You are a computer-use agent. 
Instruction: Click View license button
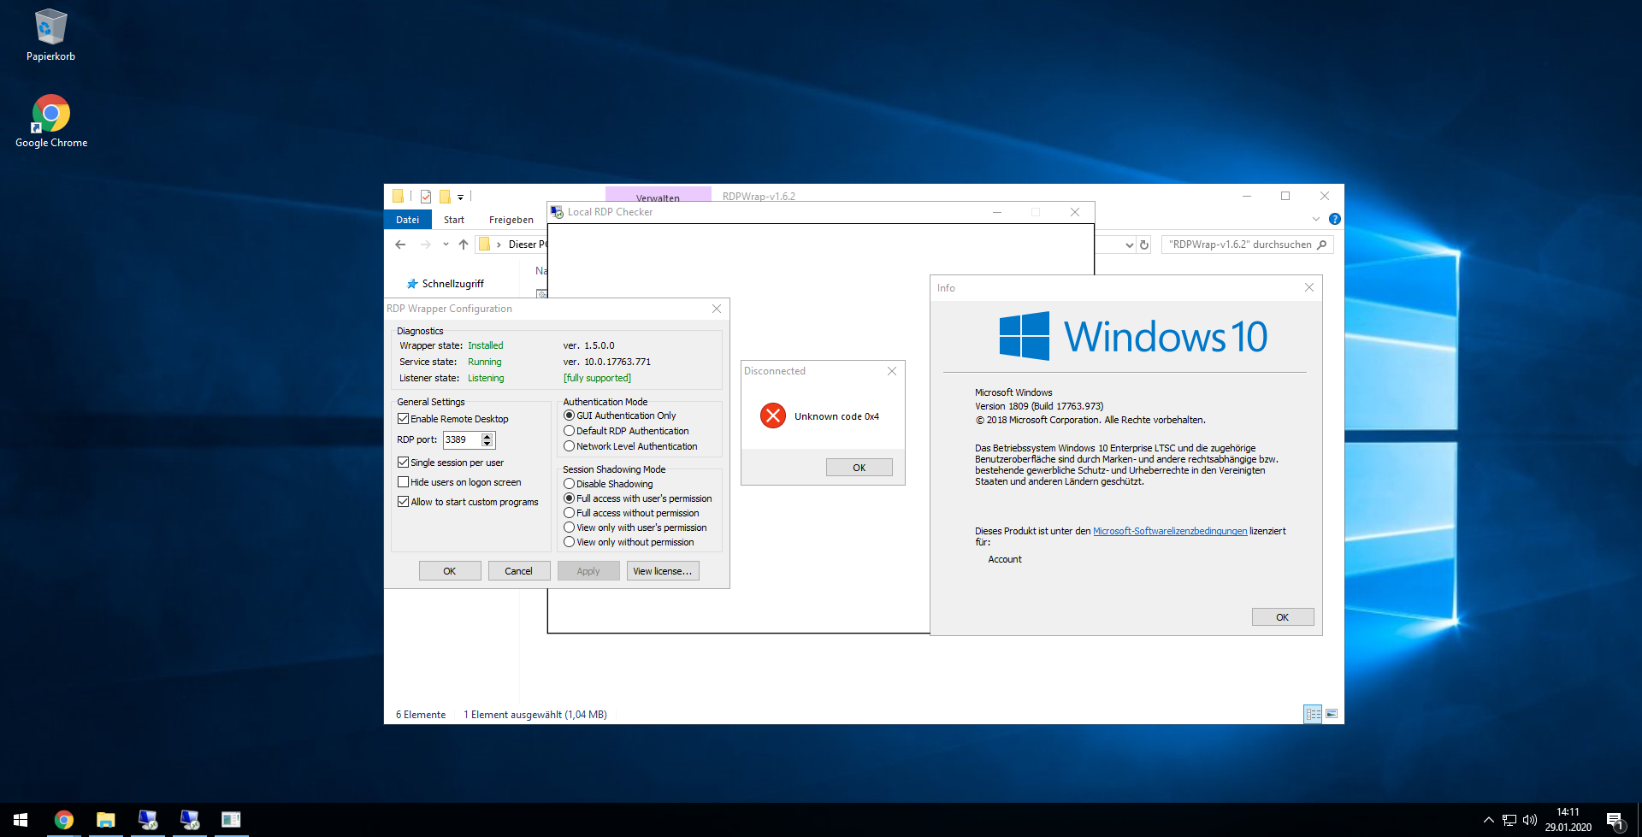[663, 571]
